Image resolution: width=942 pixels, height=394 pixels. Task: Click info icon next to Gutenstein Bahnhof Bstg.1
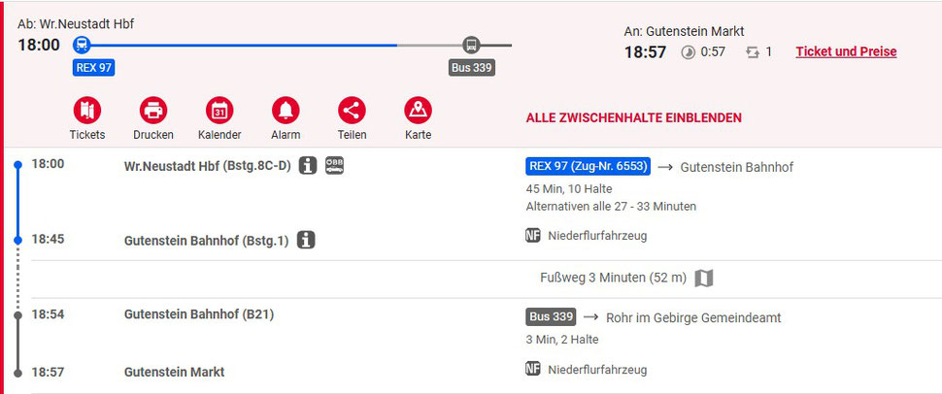[306, 240]
